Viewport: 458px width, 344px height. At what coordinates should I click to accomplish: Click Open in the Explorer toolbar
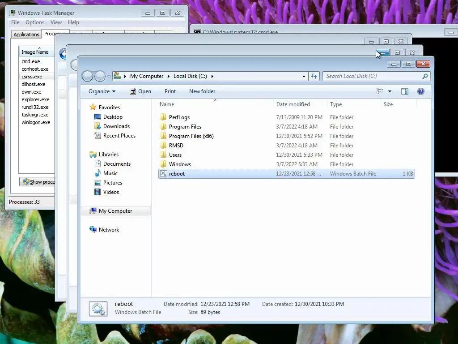point(140,91)
